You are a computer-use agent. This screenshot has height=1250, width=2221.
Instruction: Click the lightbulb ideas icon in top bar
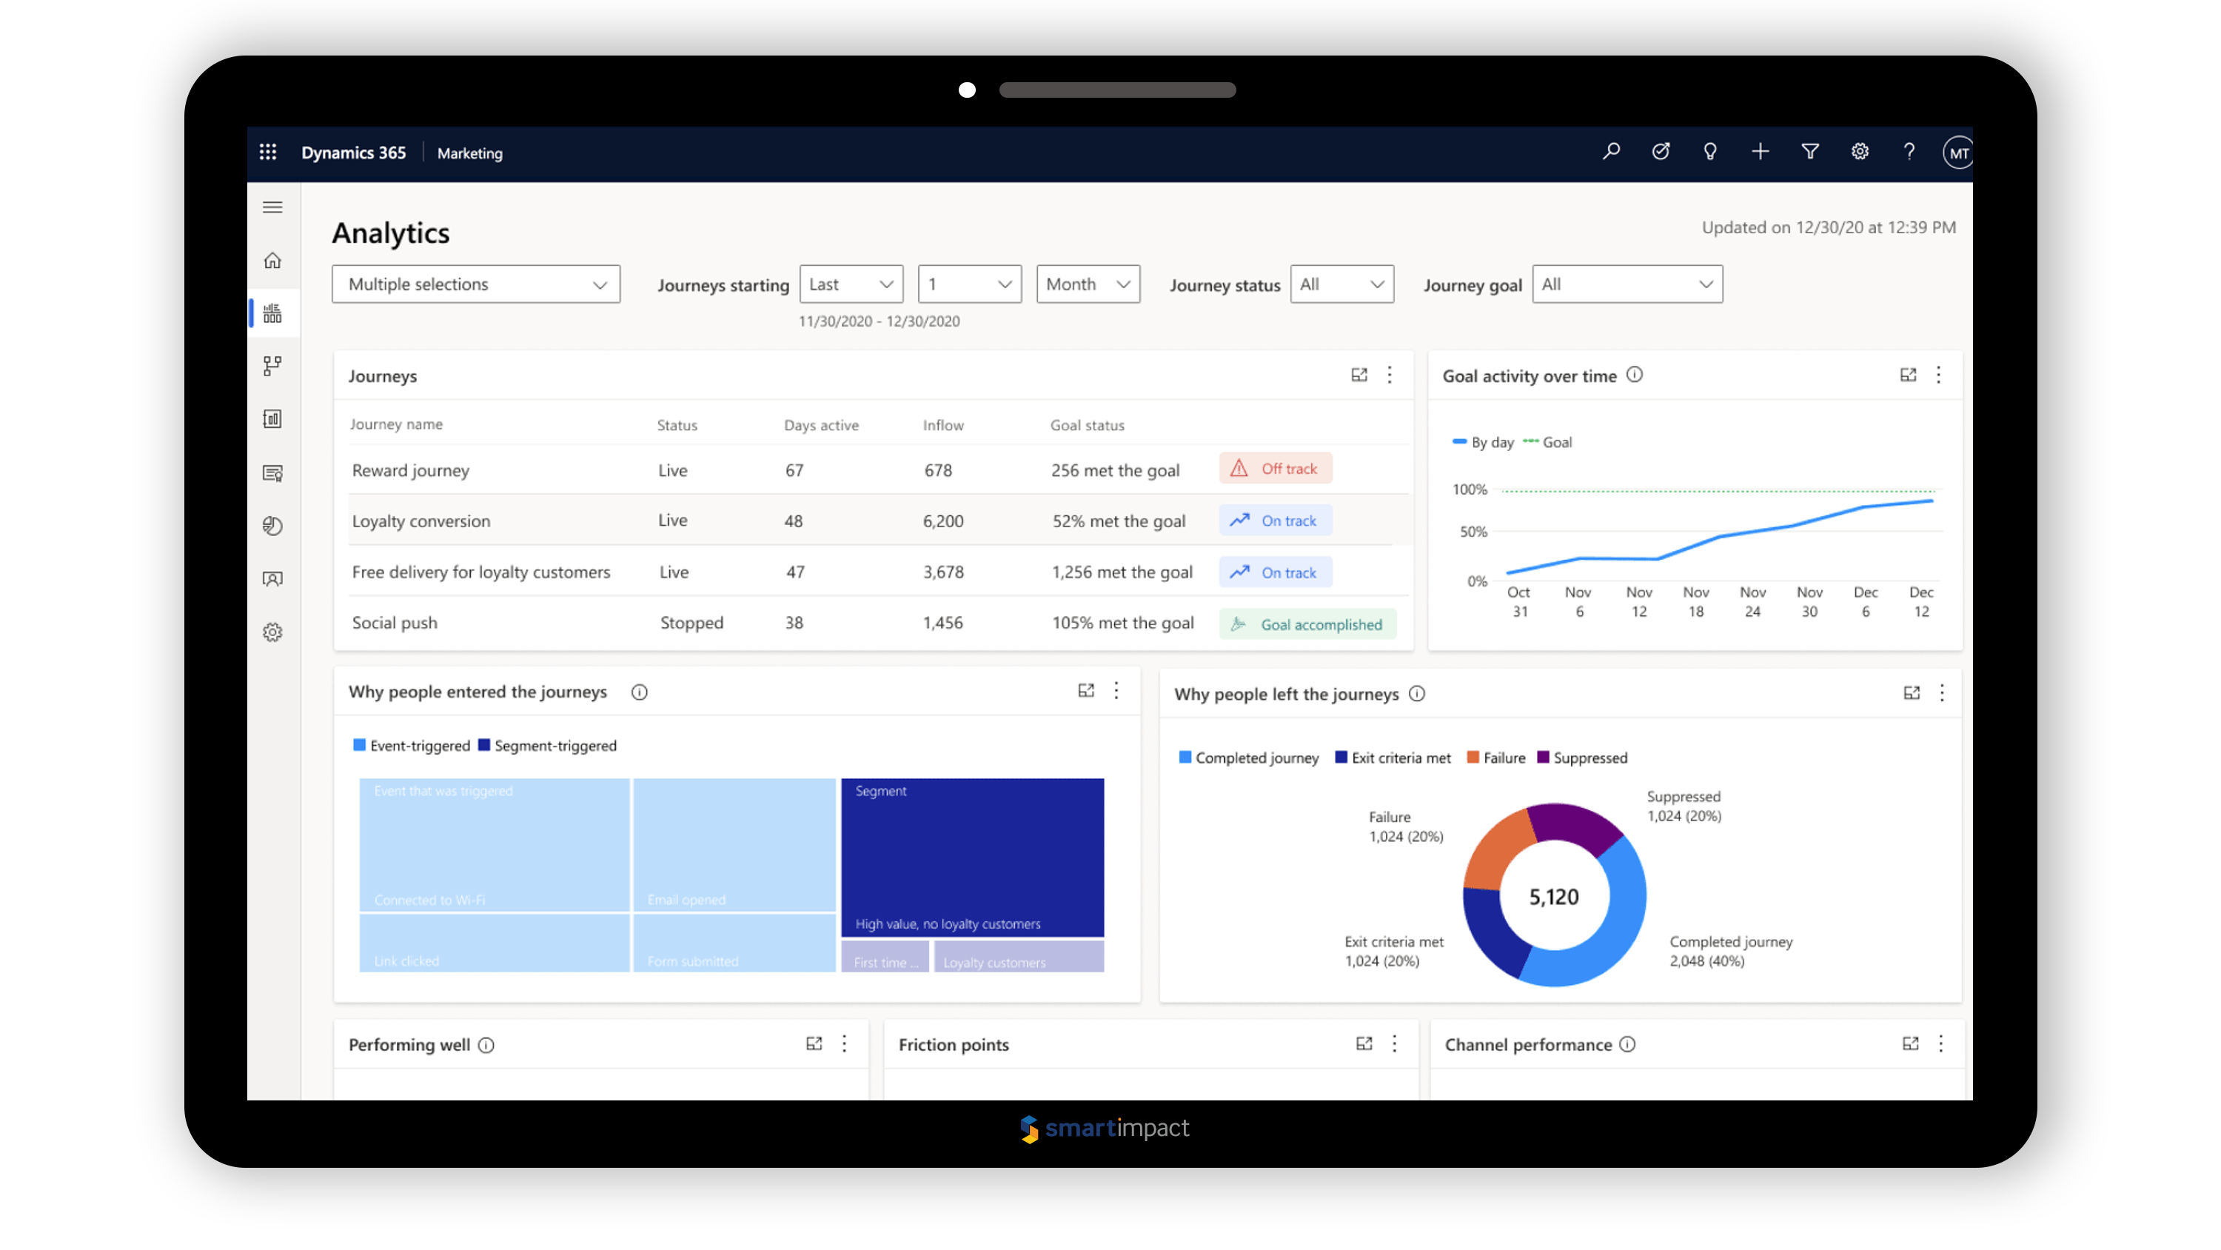point(1709,152)
